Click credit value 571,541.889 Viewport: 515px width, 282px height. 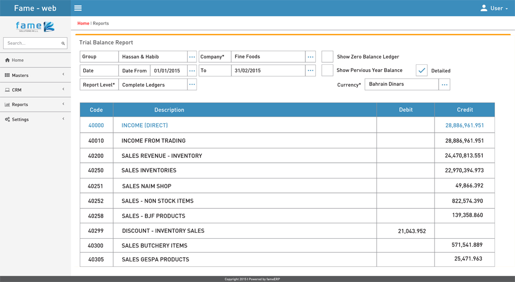point(467,245)
